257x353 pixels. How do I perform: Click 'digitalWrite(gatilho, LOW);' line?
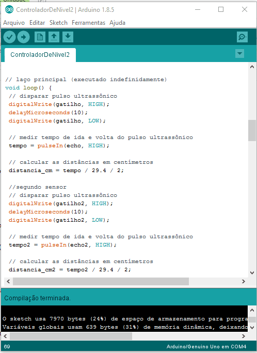[x=57, y=121]
